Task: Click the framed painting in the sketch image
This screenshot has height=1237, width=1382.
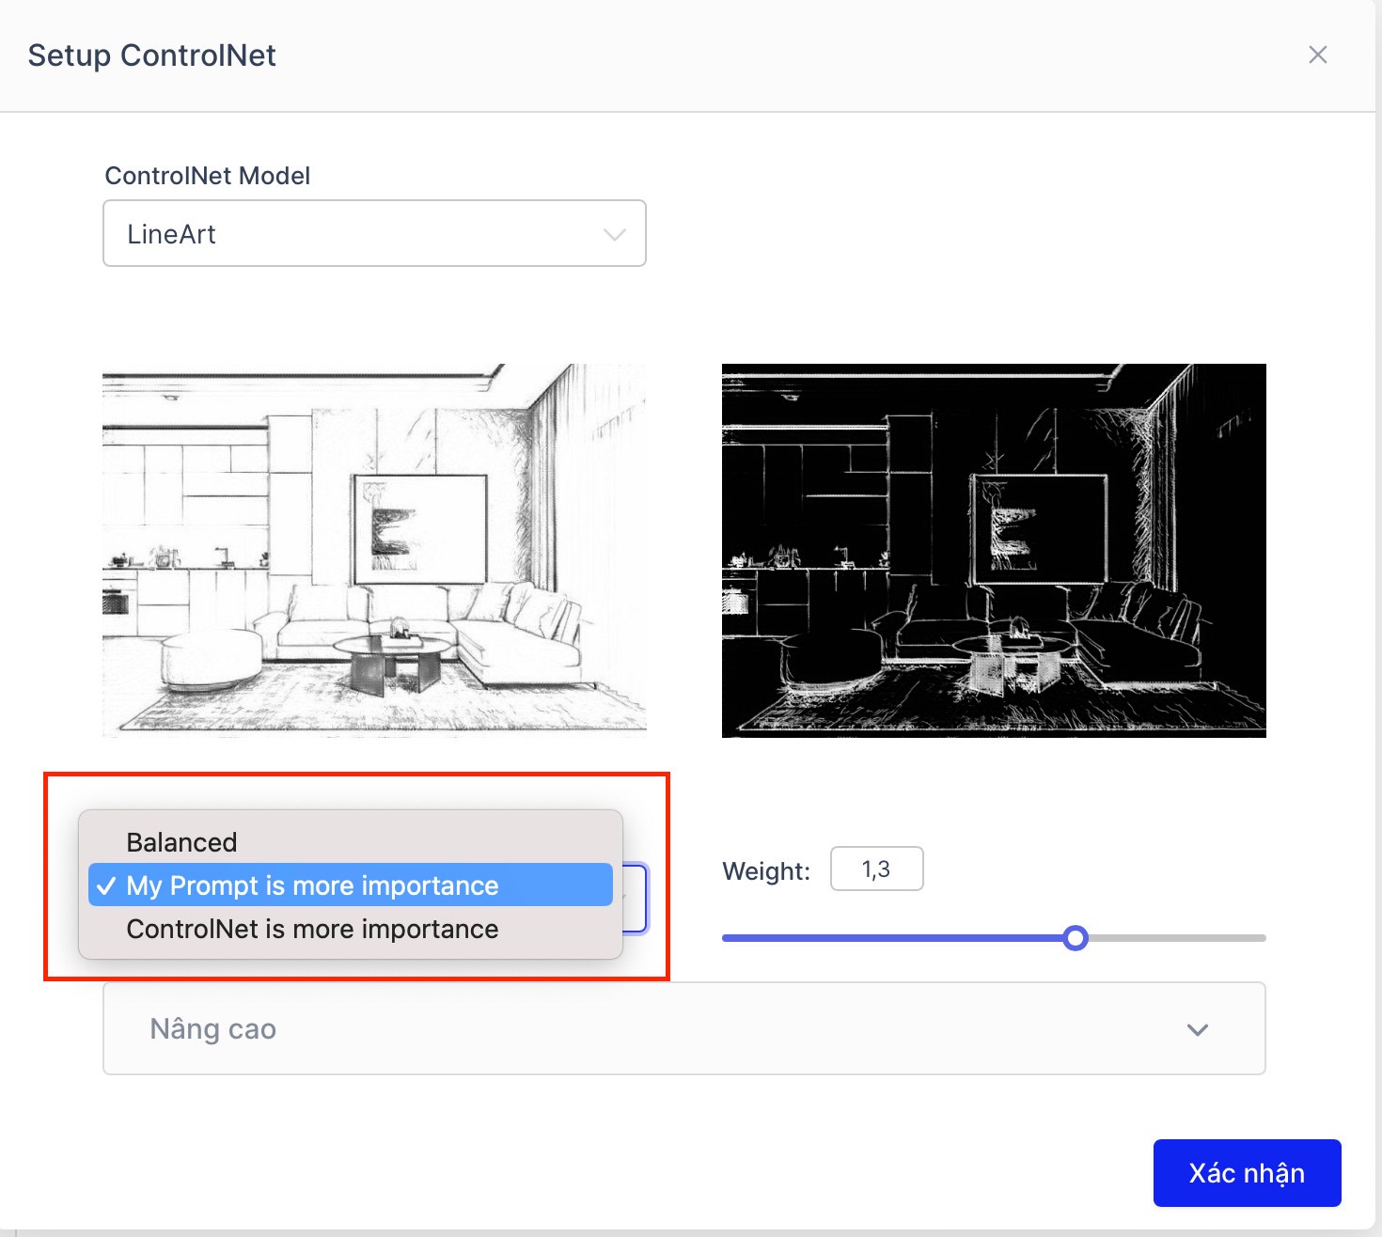Action: 420,529
